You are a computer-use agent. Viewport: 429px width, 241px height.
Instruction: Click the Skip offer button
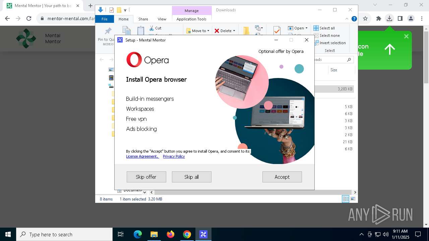coord(146,177)
